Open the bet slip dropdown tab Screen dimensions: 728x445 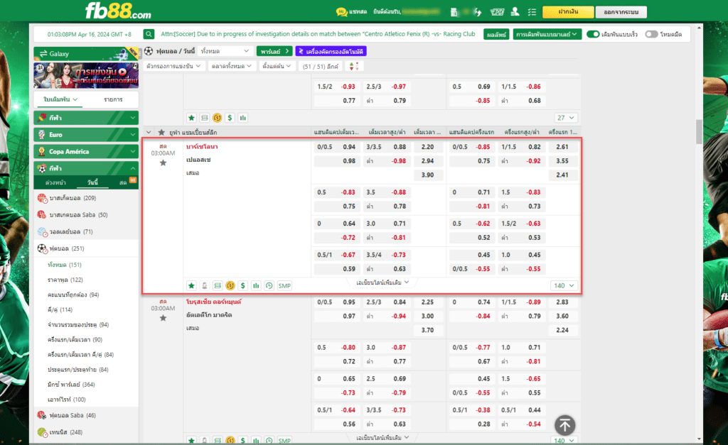(60, 99)
